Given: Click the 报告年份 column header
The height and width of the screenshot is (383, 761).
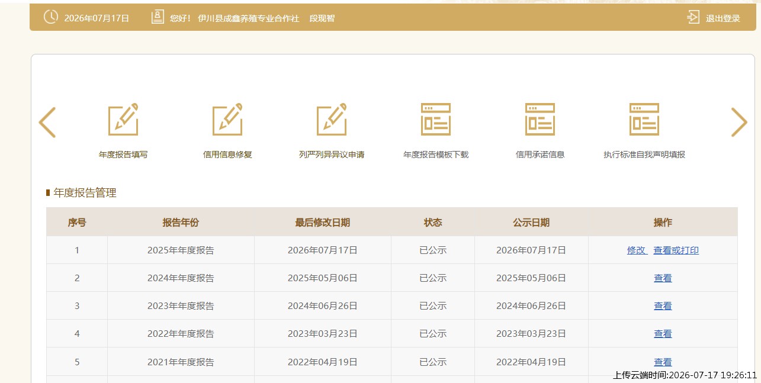Looking at the screenshot, I should tap(181, 223).
